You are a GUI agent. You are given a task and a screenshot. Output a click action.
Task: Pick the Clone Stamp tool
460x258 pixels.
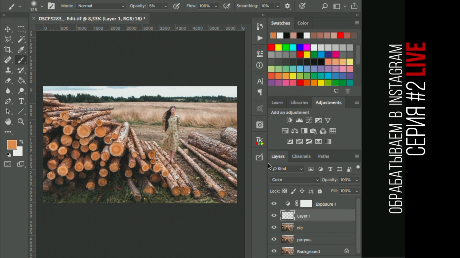tap(8, 70)
